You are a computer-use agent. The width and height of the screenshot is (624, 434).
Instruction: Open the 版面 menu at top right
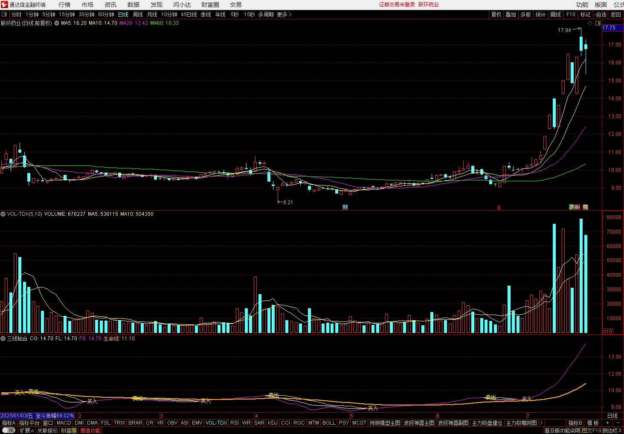[x=601, y=5]
